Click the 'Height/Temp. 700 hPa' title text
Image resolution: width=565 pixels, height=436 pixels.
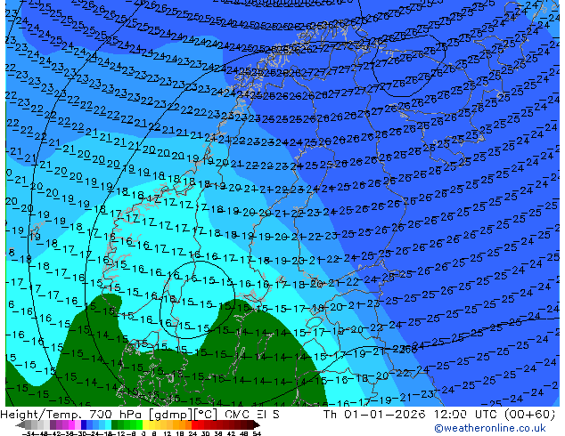(x=73, y=415)
